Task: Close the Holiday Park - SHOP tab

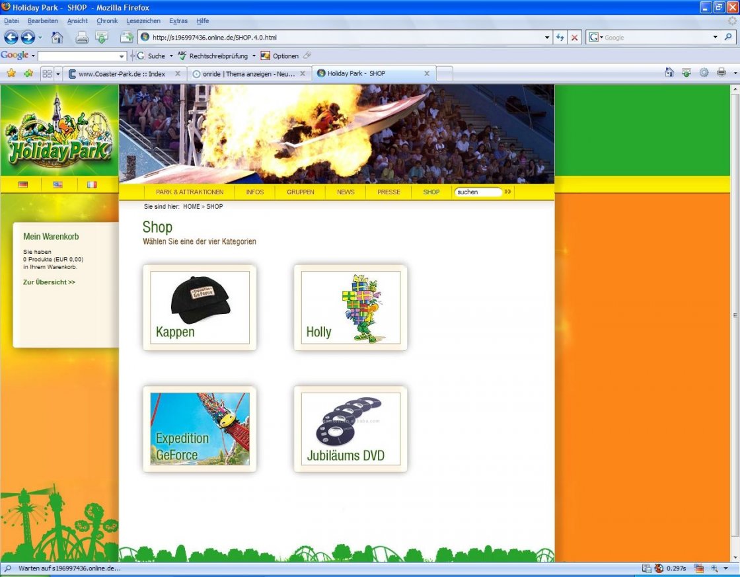Action: (427, 73)
